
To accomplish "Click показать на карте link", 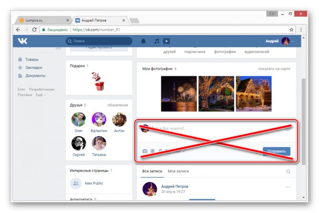I will pos(274,69).
